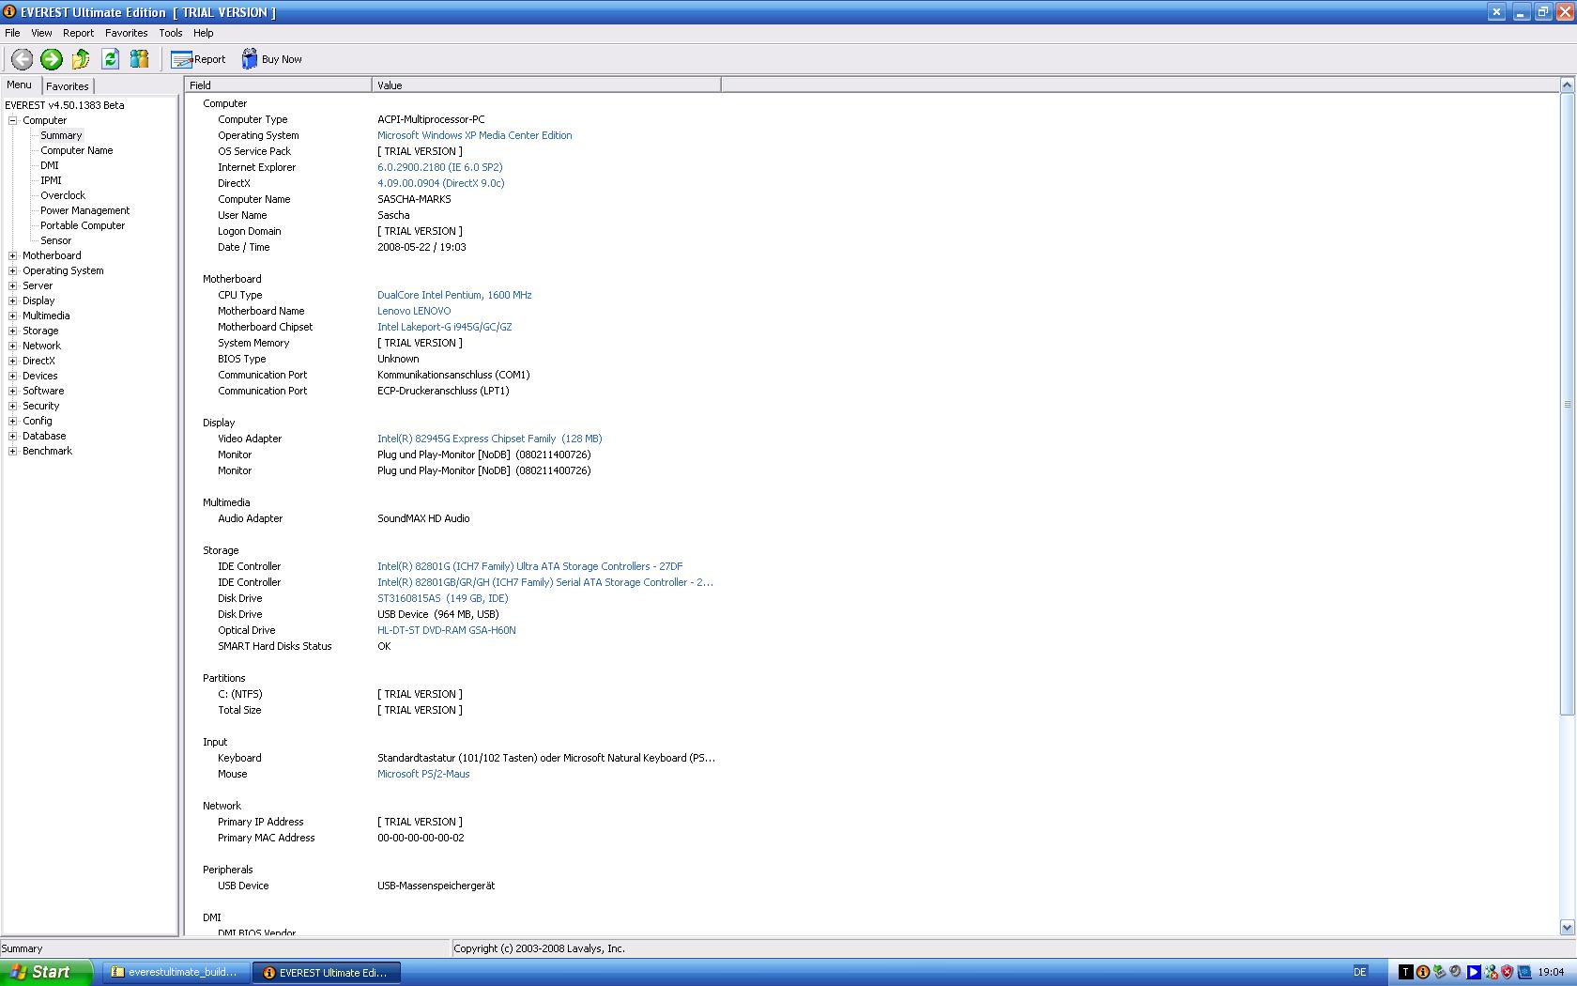Click the folder Up level toolbar icon
This screenshot has height=986, width=1577.
point(81,59)
